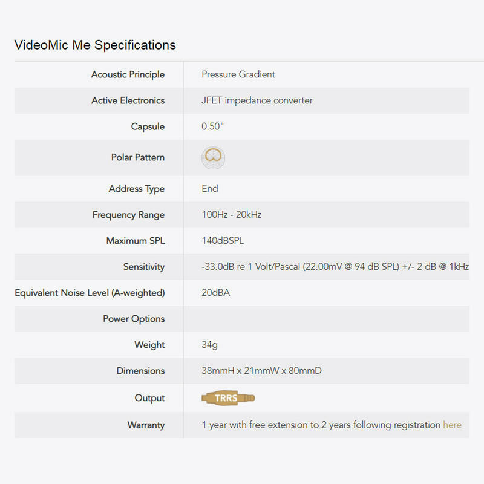Click the 100Hz - 20kHz frequency value
The height and width of the screenshot is (484, 484).
coord(232,215)
